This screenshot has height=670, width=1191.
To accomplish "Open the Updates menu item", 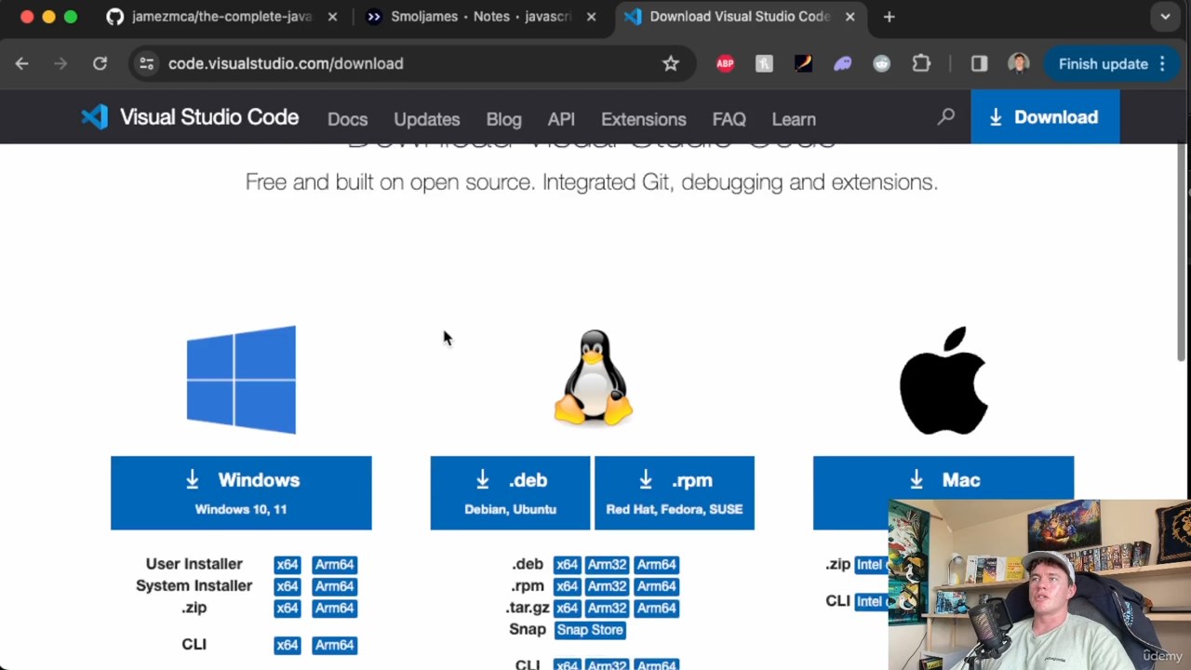I will 426,119.
